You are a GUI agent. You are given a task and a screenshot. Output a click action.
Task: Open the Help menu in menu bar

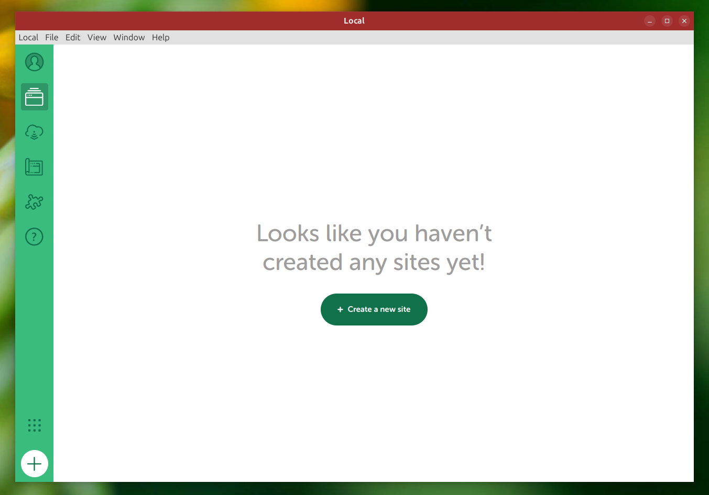click(160, 38)
